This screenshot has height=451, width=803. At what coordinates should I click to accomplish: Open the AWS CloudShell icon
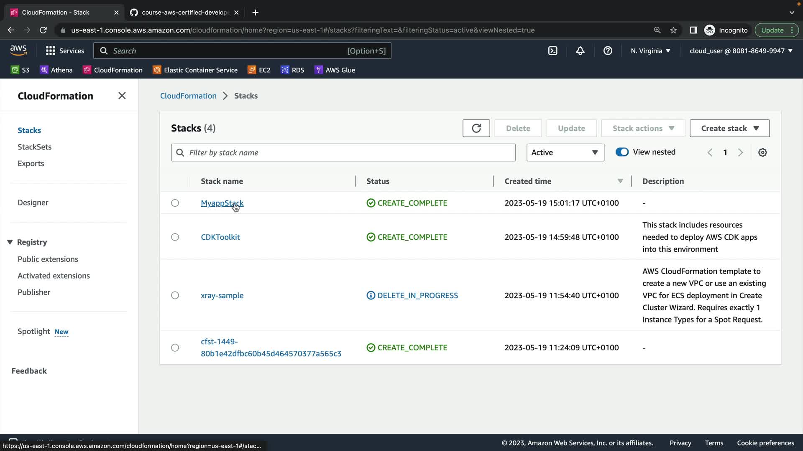click(x=552, y=51)
